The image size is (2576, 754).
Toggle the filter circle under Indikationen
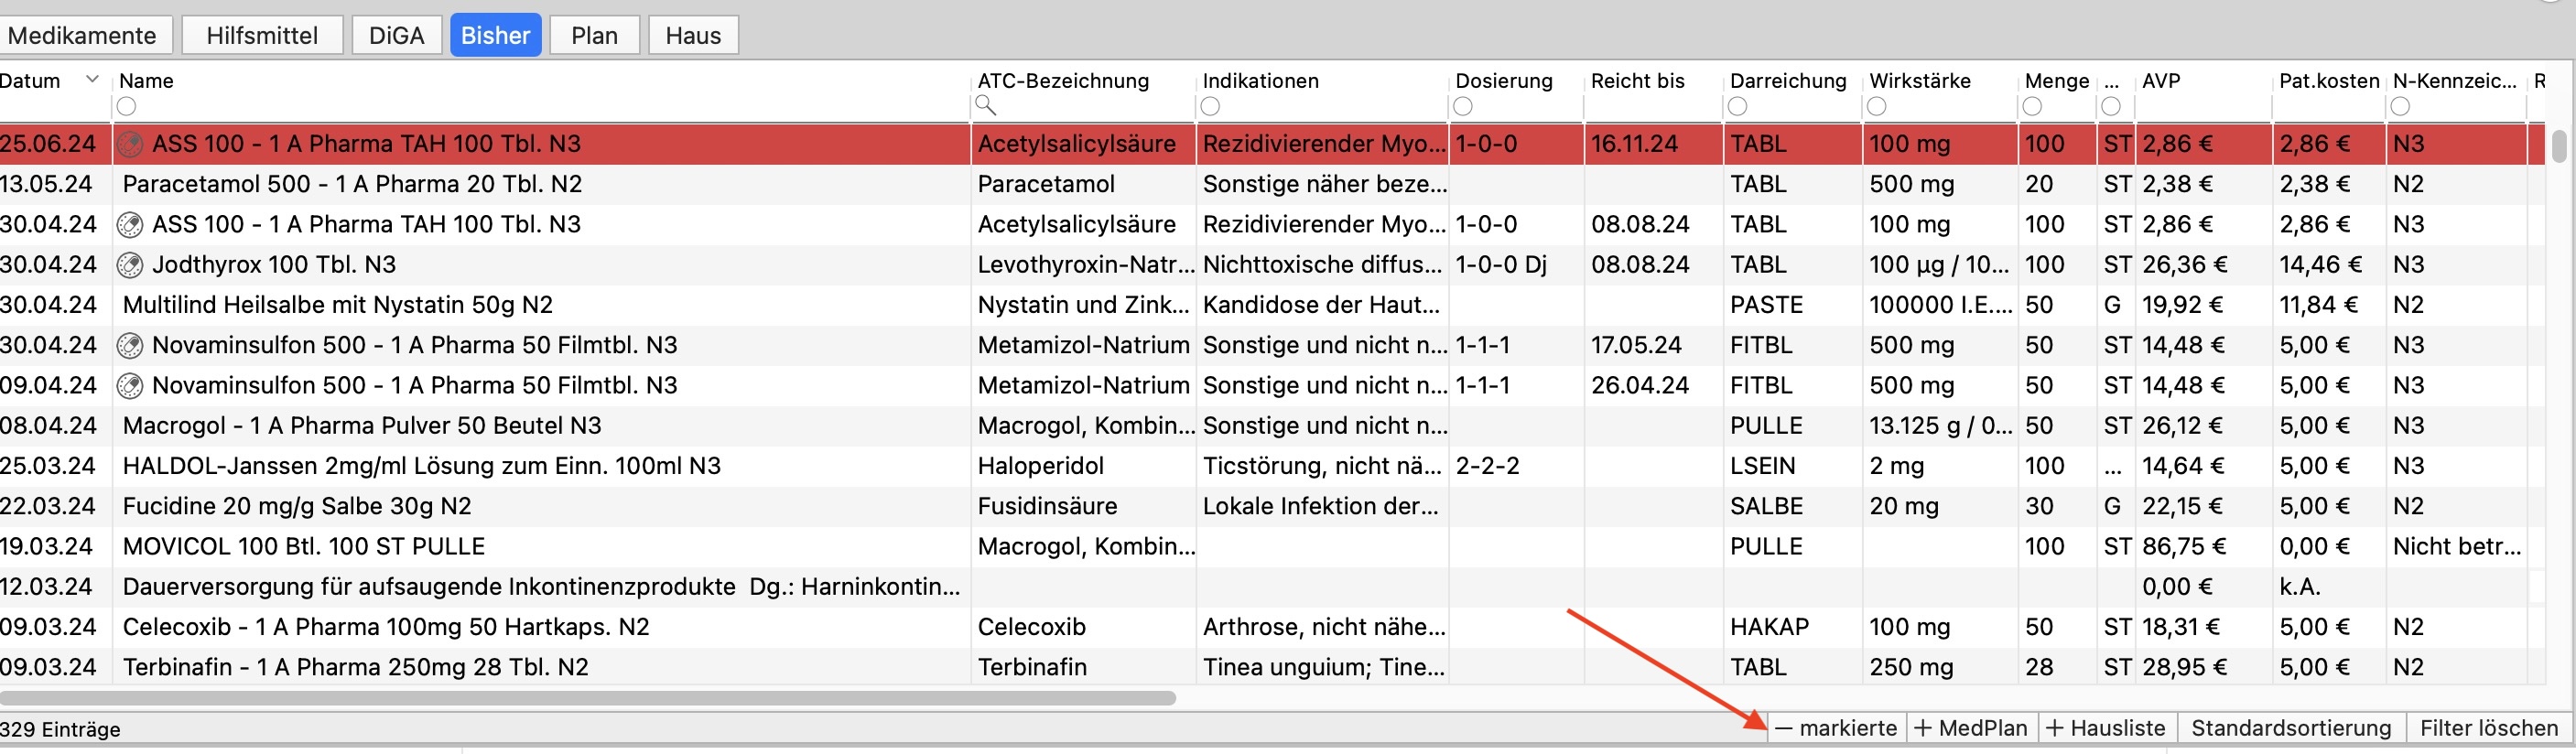pyautogui.click(x=1210, y=106)
